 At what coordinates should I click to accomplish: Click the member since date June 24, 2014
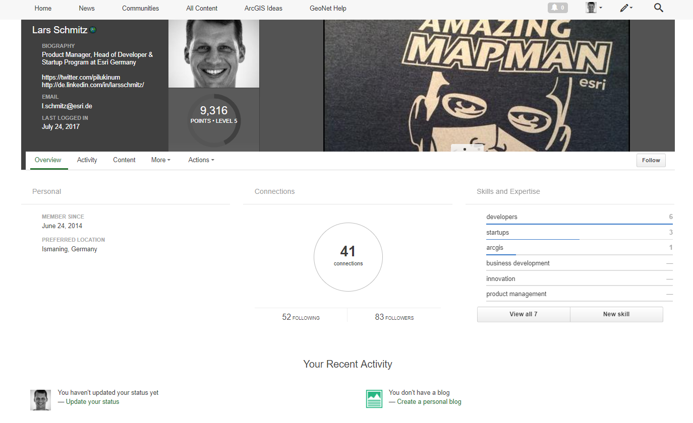point(62,226)
